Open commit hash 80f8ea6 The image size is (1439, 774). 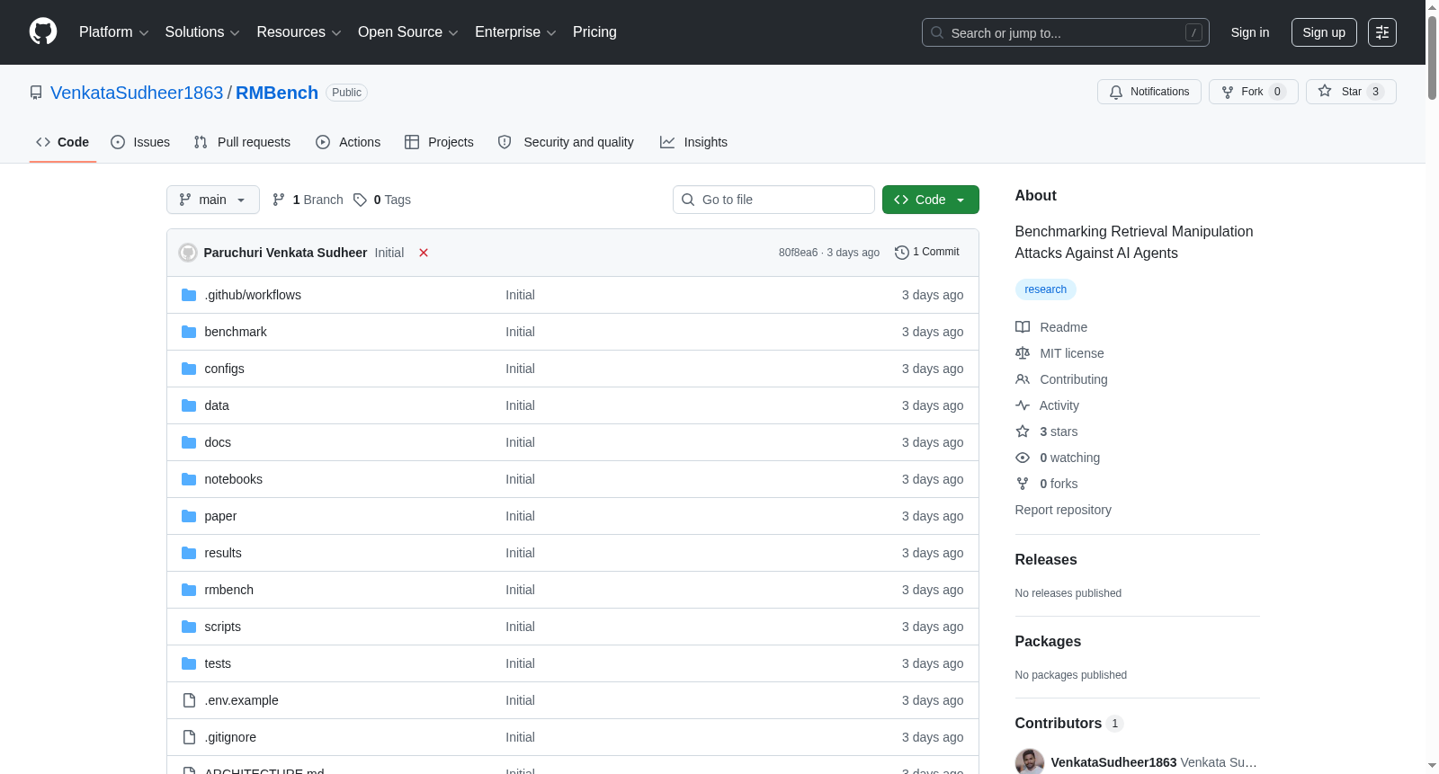point(799,253)
